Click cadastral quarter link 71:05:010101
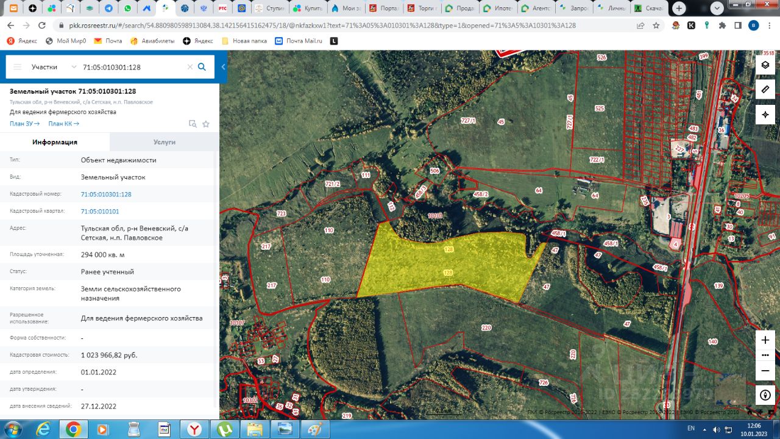This screenshot has width=780, height=439. point(100,212)
